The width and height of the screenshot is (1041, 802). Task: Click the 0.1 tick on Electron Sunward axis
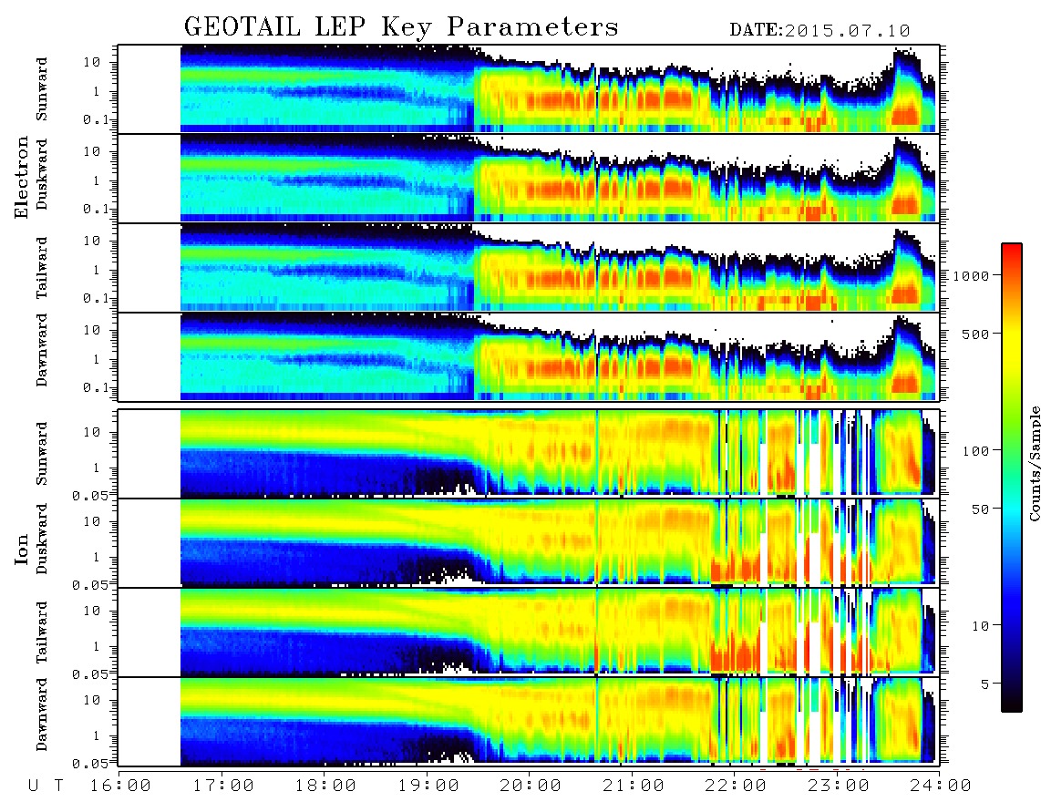pyautogui.click(x=97, y=120)
